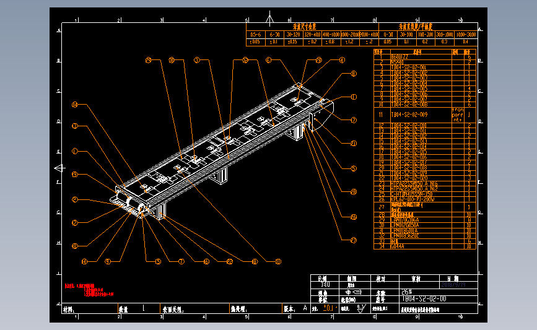
Task: Click parts list row 34 G044A
Action: click(x=425, y=246)
